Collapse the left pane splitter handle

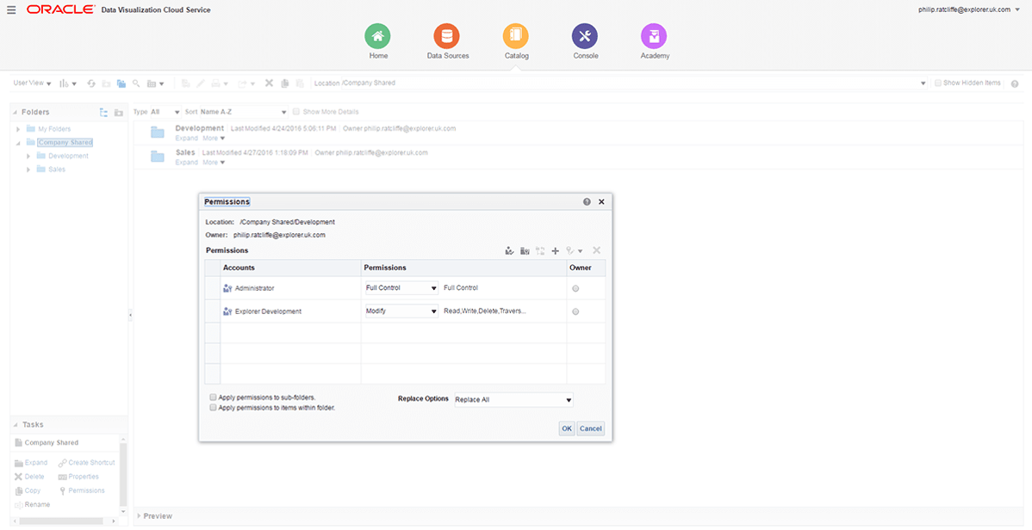click(130, 316)
